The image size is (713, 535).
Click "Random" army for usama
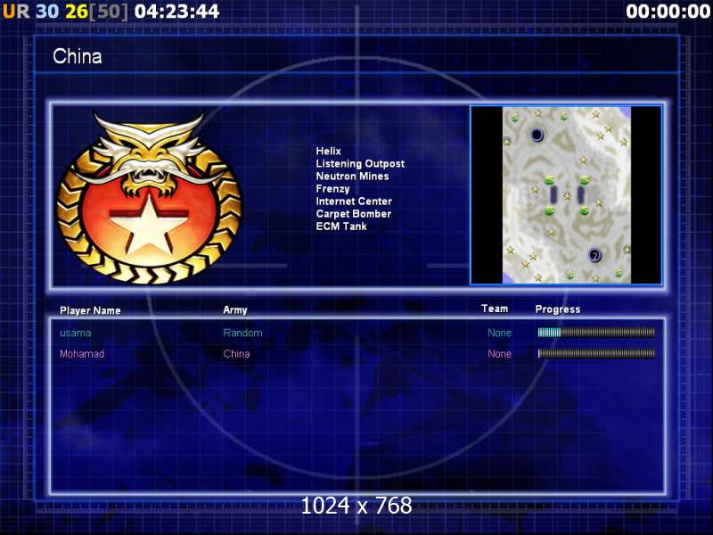(x=242, y=333)
